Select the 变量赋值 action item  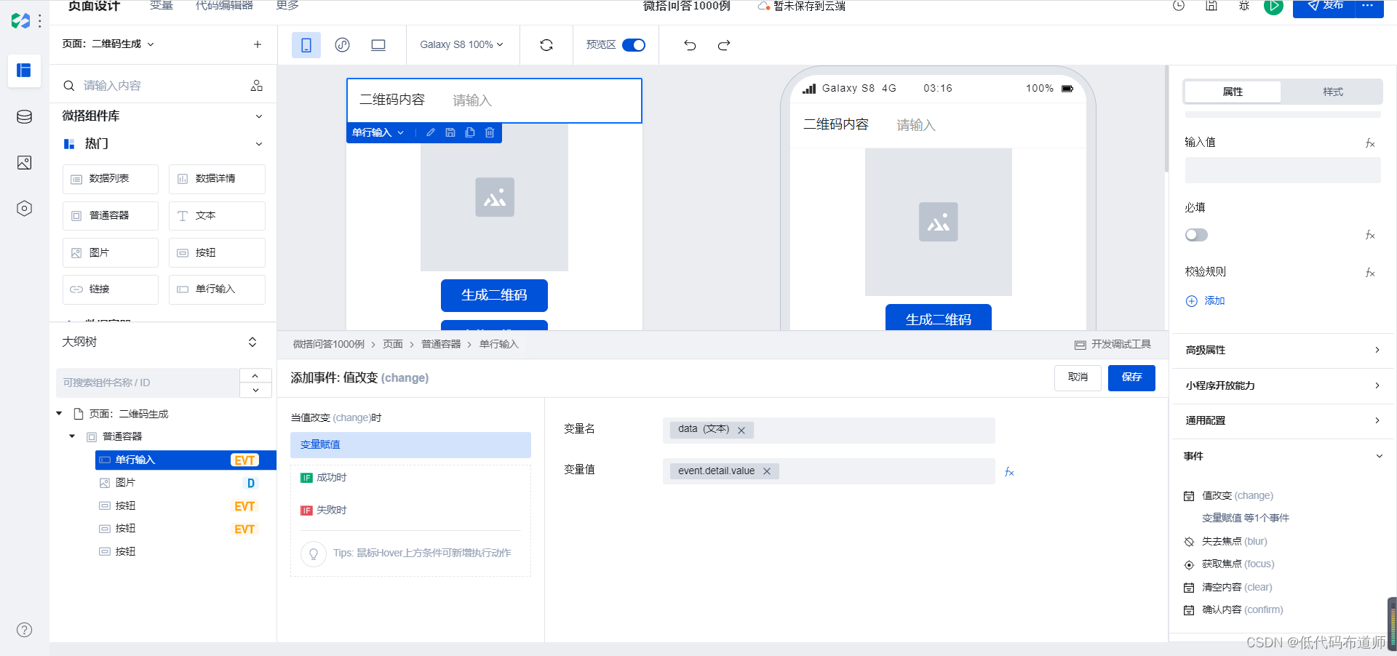pos(410,445)
